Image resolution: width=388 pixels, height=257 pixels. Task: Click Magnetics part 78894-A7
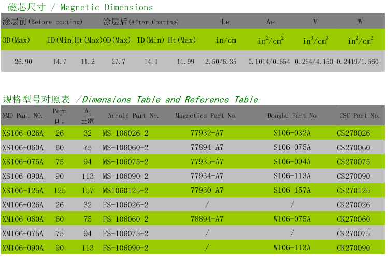(207, 219)
